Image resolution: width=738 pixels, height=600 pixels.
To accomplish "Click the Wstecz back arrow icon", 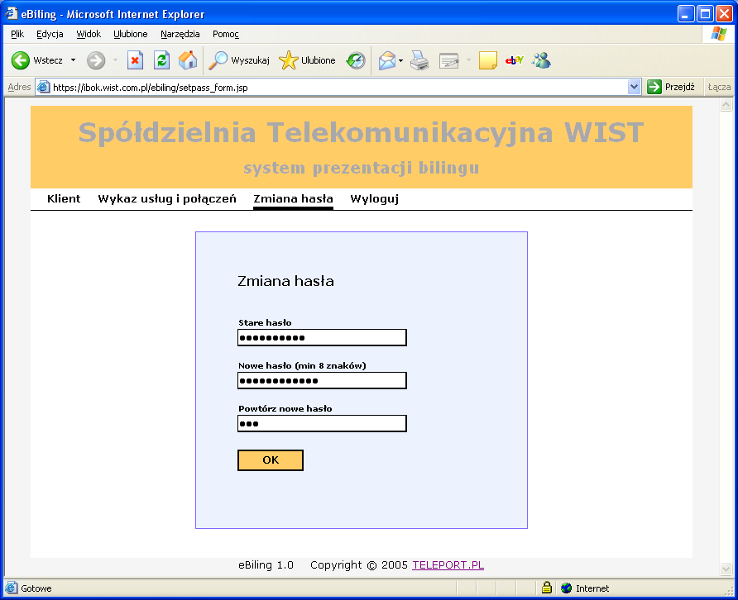I will (x=20, y=60).
